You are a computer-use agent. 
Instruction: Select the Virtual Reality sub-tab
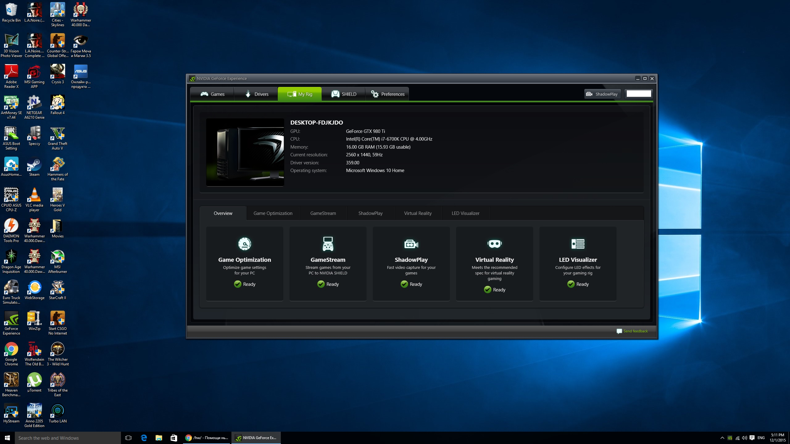(418, 213)
